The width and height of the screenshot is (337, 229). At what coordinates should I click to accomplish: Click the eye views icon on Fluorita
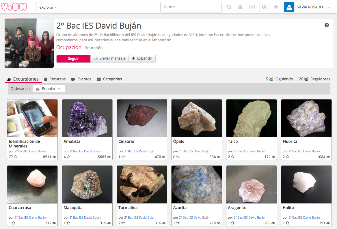point(328,157)
